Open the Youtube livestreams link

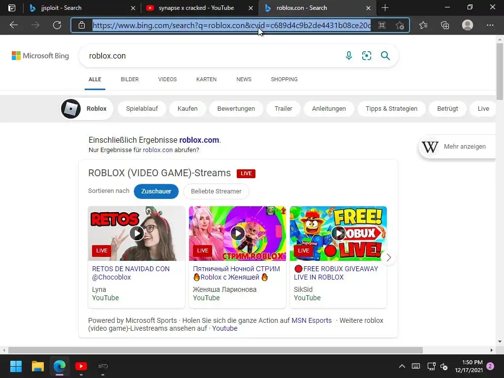224,328
